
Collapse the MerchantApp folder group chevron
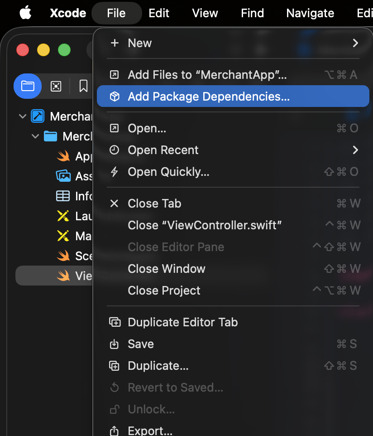click(35, 136)
